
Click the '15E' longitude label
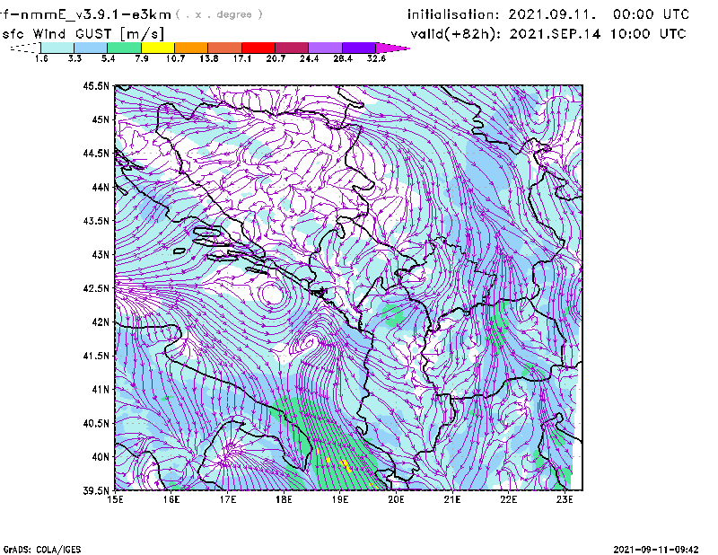point(115,499)
